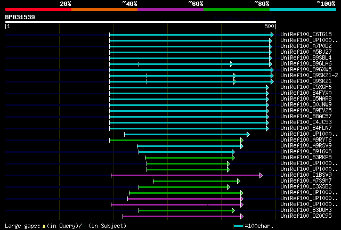Click the red 20% legend segment
This screenshot has width=341, height=230.
click(x=38, y=10)
